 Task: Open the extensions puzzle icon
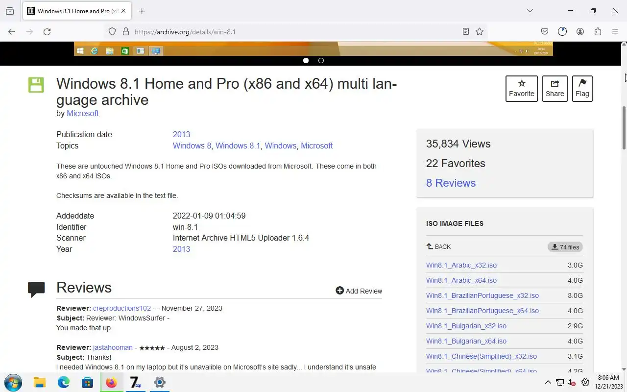[x=598, y=32]
